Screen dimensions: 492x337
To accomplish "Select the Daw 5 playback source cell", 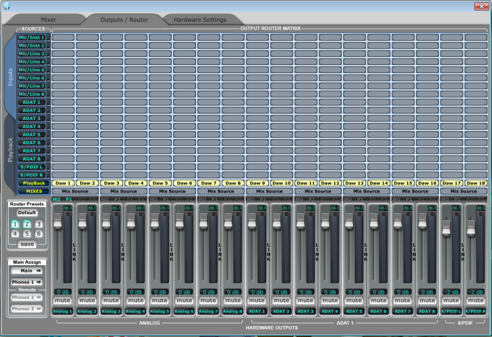I will (159, 183).
